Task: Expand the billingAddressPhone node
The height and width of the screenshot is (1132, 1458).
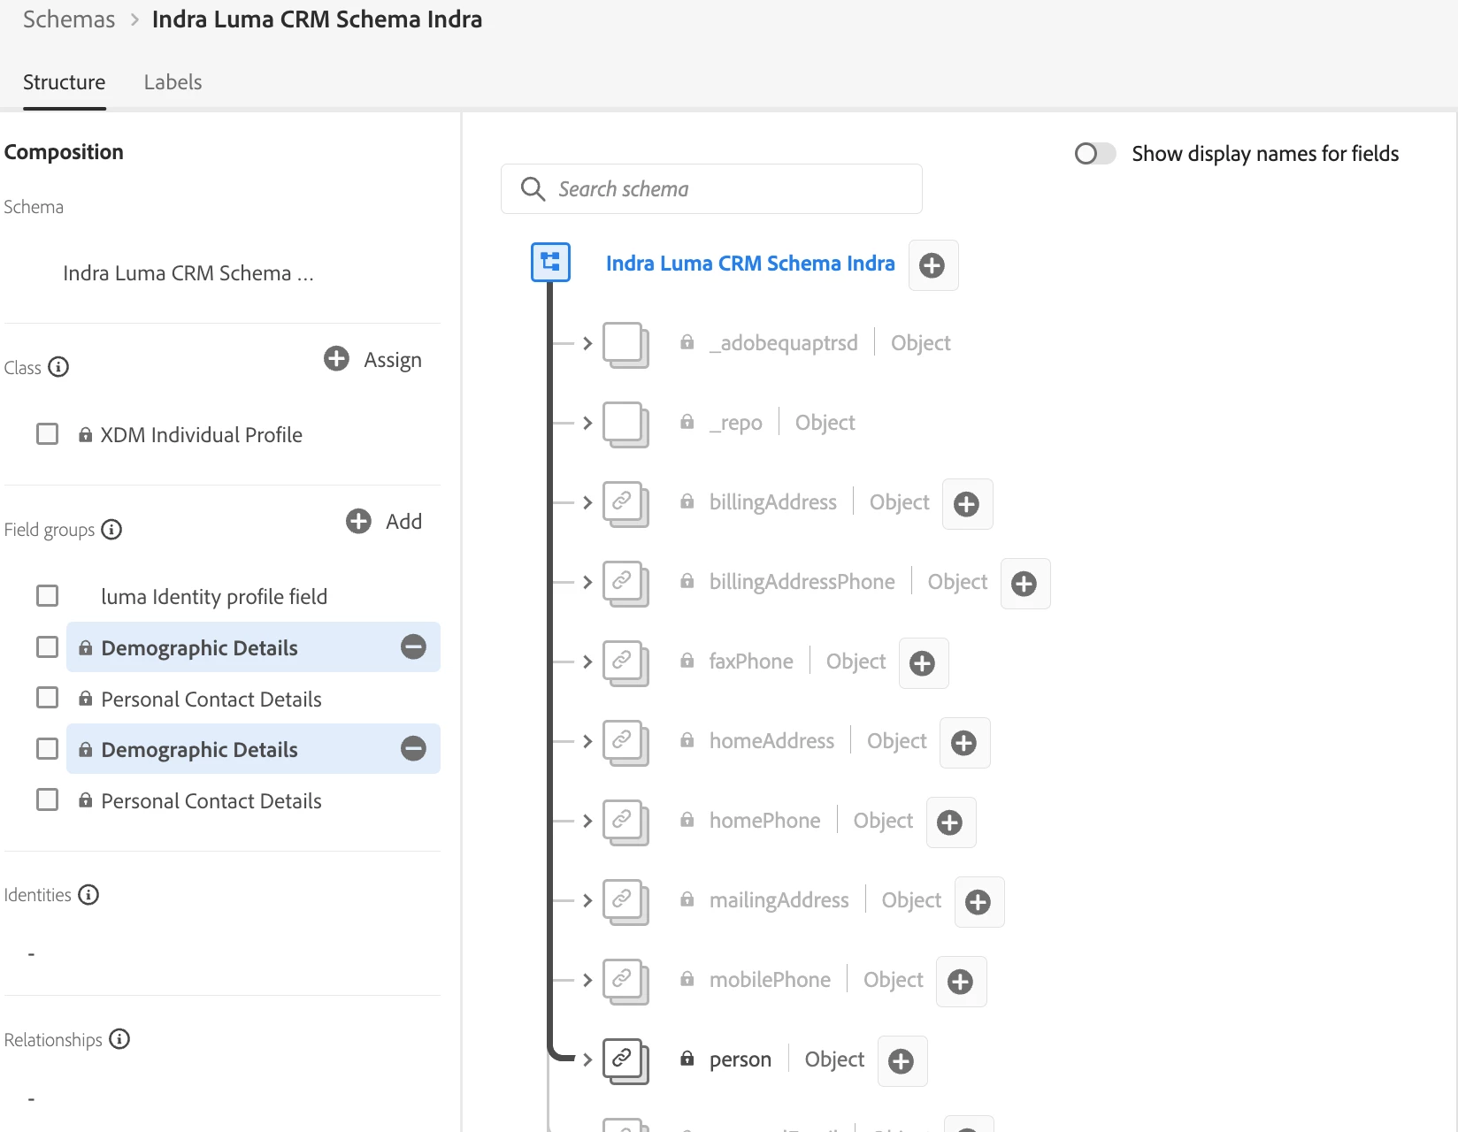Action: pos(587,582)
